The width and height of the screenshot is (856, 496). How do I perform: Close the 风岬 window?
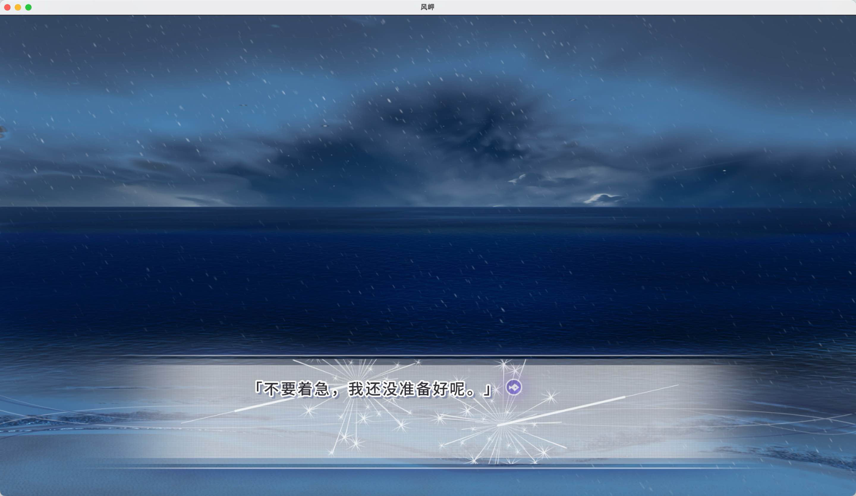click(x=7, y=7)
